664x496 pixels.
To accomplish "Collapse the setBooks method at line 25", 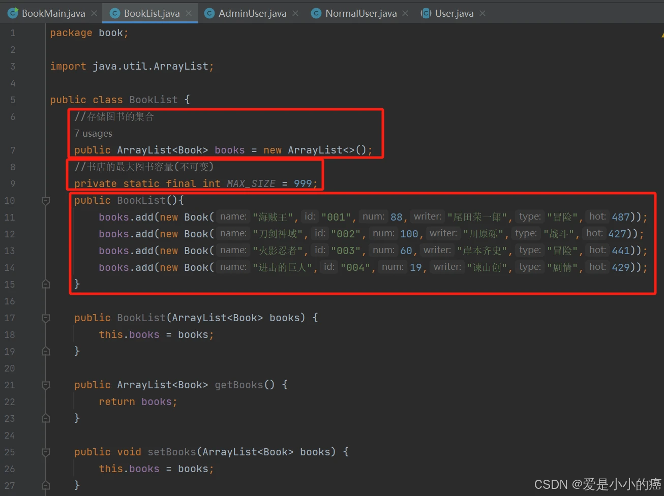I will point(46,452).
